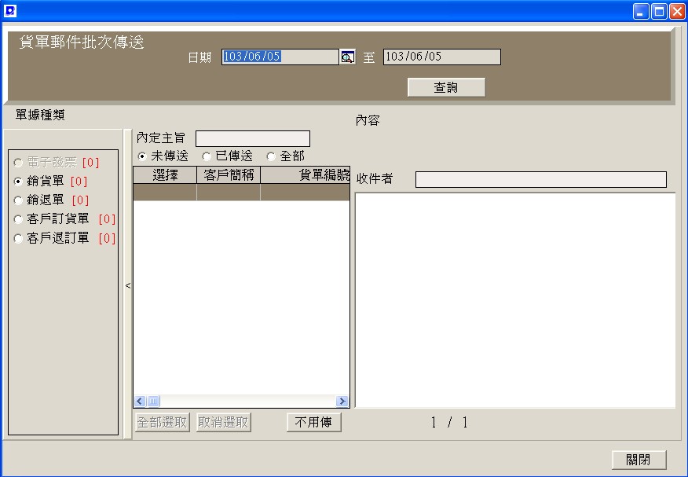Click the start date field 103/06/05

[280, 57]
